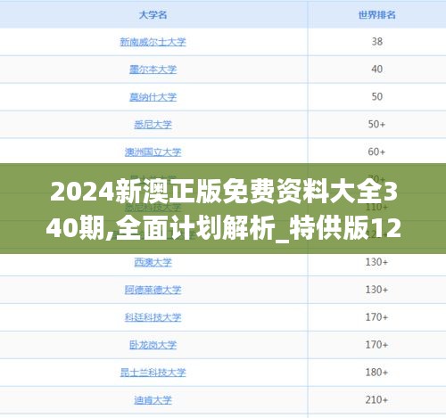446x418 pixels.
Task: Click the 西澳大学 link
Action: coord(153,262)
